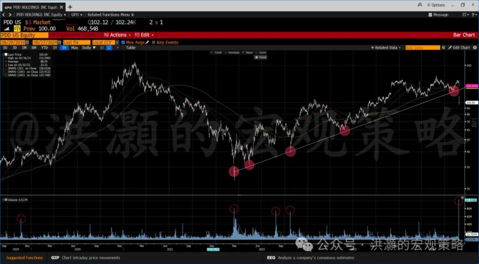Open the Actions dropdown
479x264 pixels.
click(117, 35)
